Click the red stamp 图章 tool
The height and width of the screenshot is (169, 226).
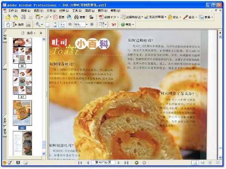tap(58, 17)
